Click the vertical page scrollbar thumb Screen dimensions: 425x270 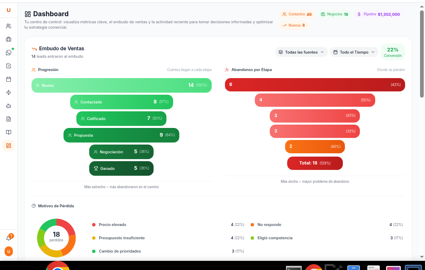coord(422,54)
